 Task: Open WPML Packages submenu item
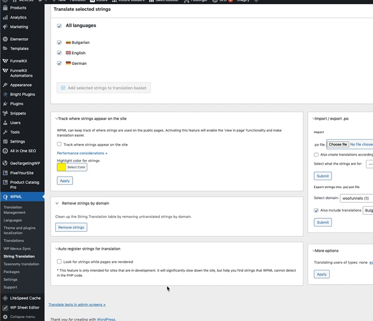pyautogui.click(x=11, y=272)
